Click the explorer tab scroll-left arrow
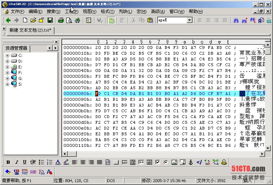 point(50,48)
